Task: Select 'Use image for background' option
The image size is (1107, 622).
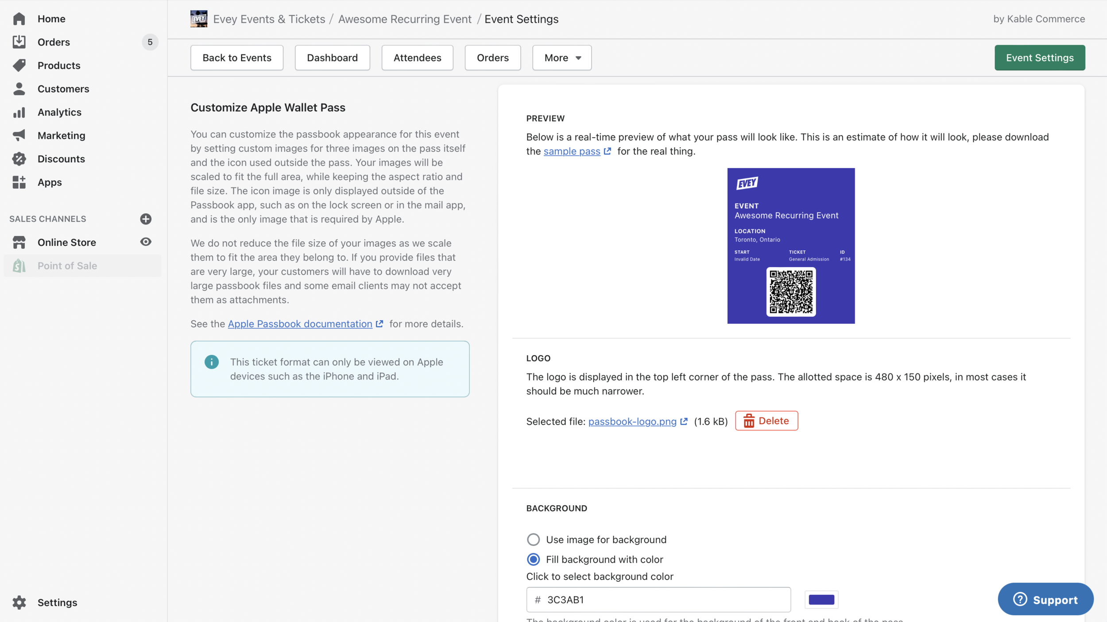Action: pyautogui.click(x=534, y=539)
